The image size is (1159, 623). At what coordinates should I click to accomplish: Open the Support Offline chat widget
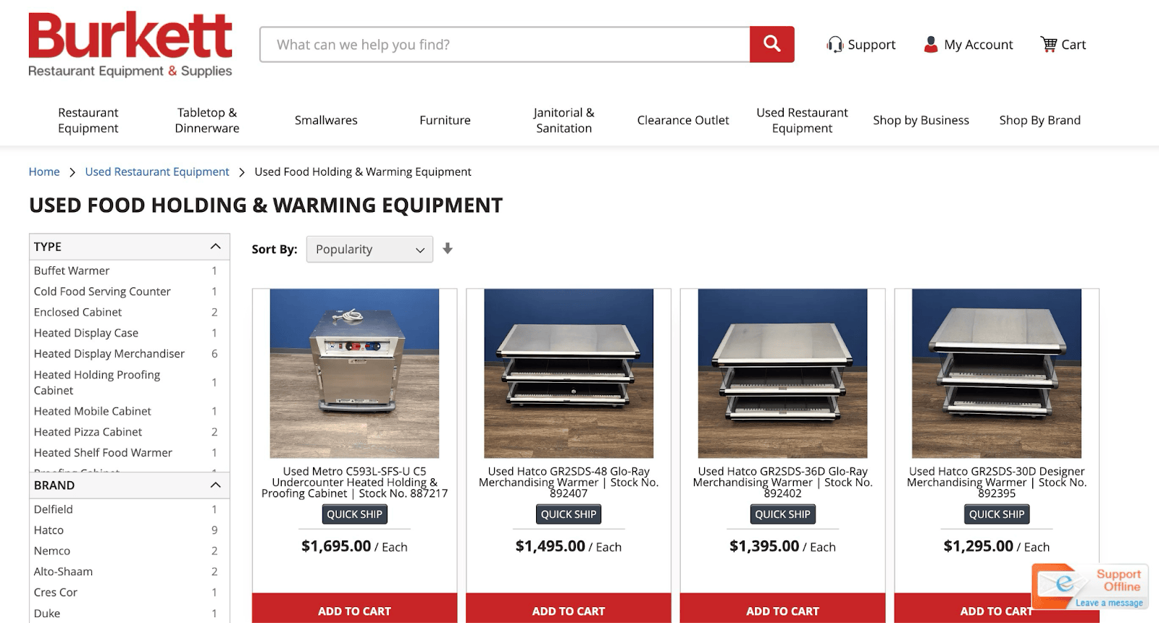pyautogui.click(x=1090, y=587)
